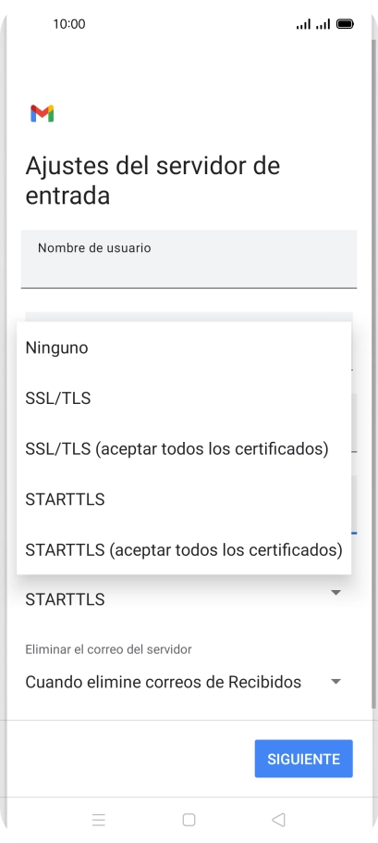Choose the plain SSL/TLS option
Image resolution: width=378 pixels, height=843 pixels.
184,398
